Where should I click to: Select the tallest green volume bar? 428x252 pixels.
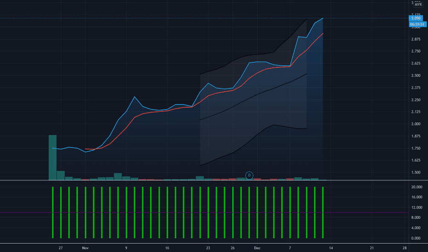[53, 158]
